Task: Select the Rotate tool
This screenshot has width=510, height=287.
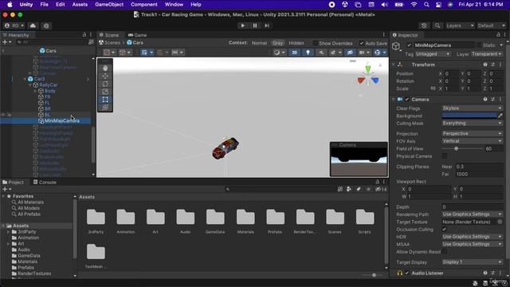Action: 105,84
